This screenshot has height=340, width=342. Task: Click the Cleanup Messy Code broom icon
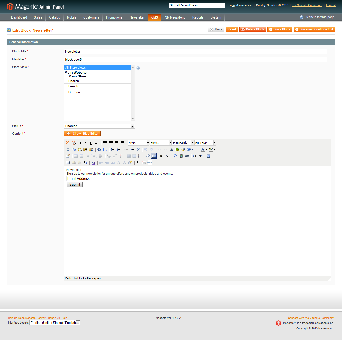pos(183,149)
